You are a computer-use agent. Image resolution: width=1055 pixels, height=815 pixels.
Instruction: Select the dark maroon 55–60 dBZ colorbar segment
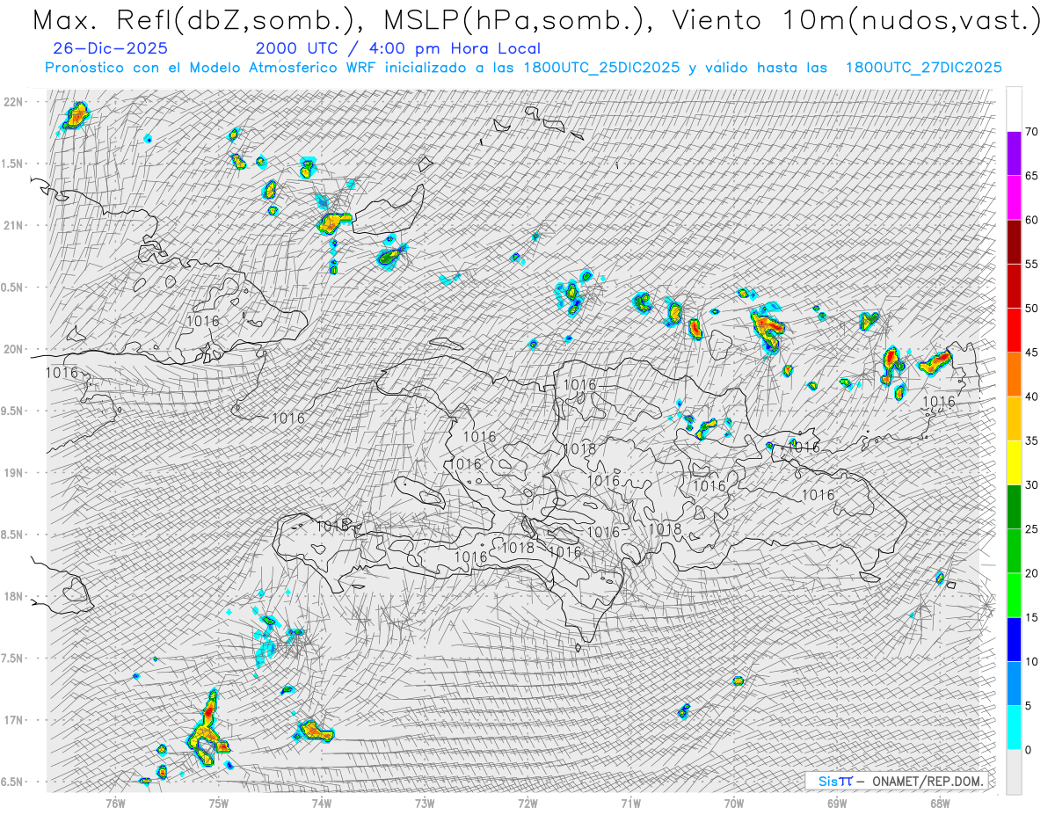point(1014,242)
